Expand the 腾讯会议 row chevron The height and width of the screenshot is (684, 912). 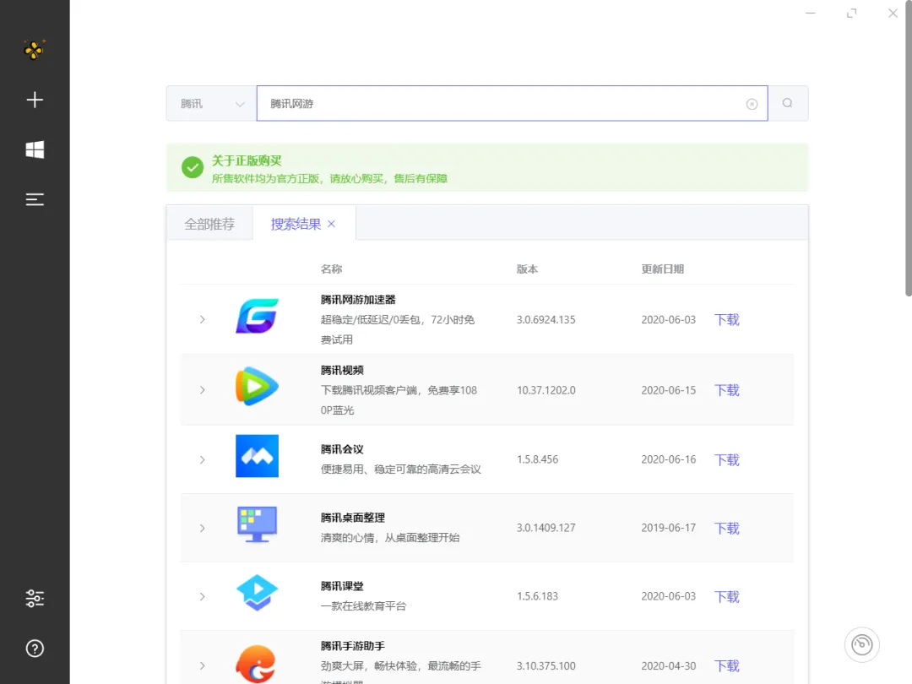click(x=203, y=459)
